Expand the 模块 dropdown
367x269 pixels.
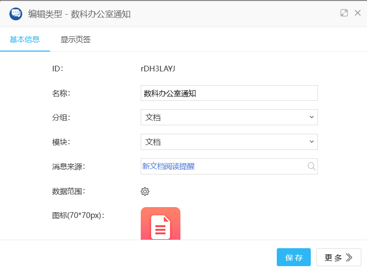229,142
